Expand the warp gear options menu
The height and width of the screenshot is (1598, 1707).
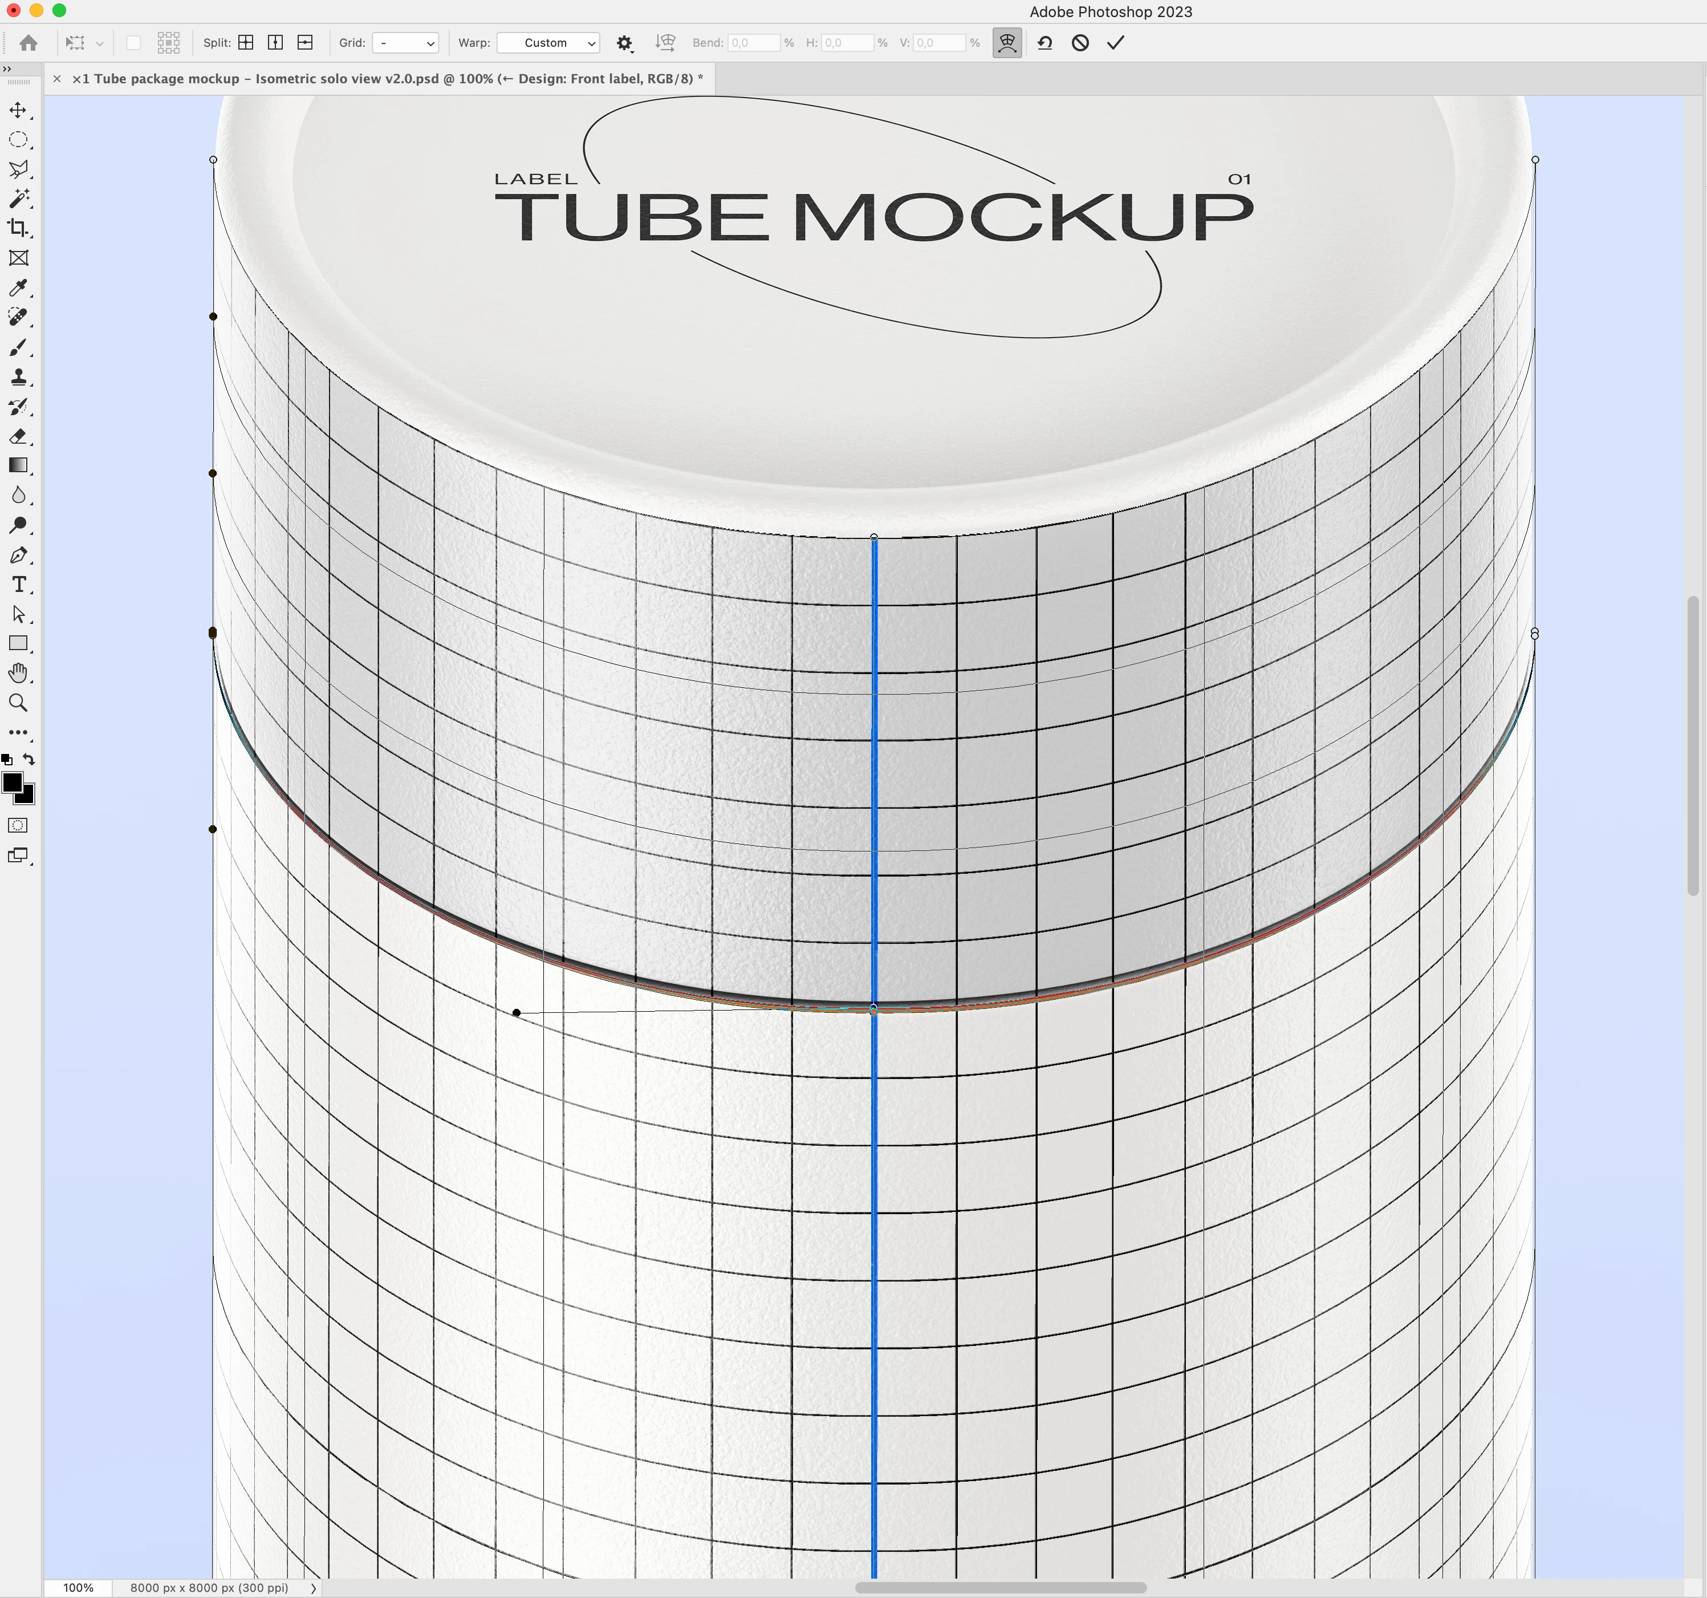click(624, 43)
